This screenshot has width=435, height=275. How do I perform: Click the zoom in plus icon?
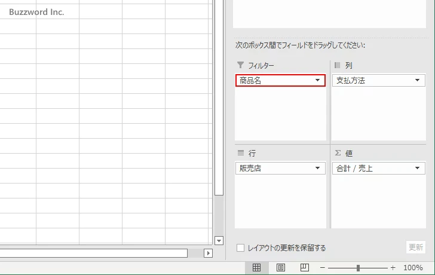click(393, 268)
